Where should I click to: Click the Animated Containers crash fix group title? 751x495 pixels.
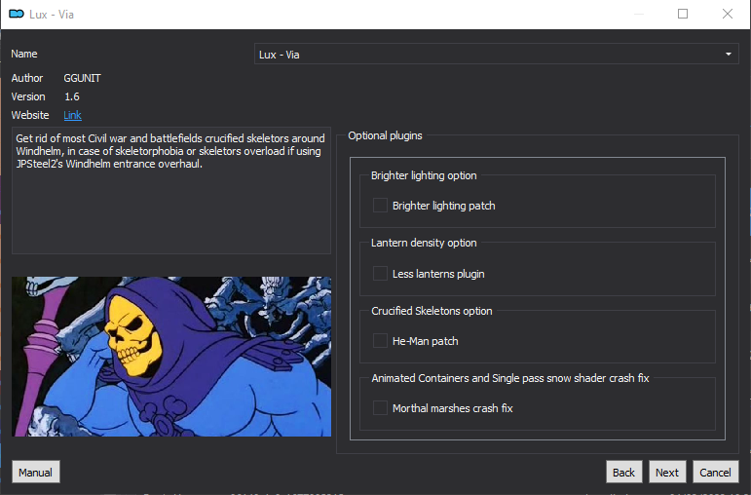(510, 378)
